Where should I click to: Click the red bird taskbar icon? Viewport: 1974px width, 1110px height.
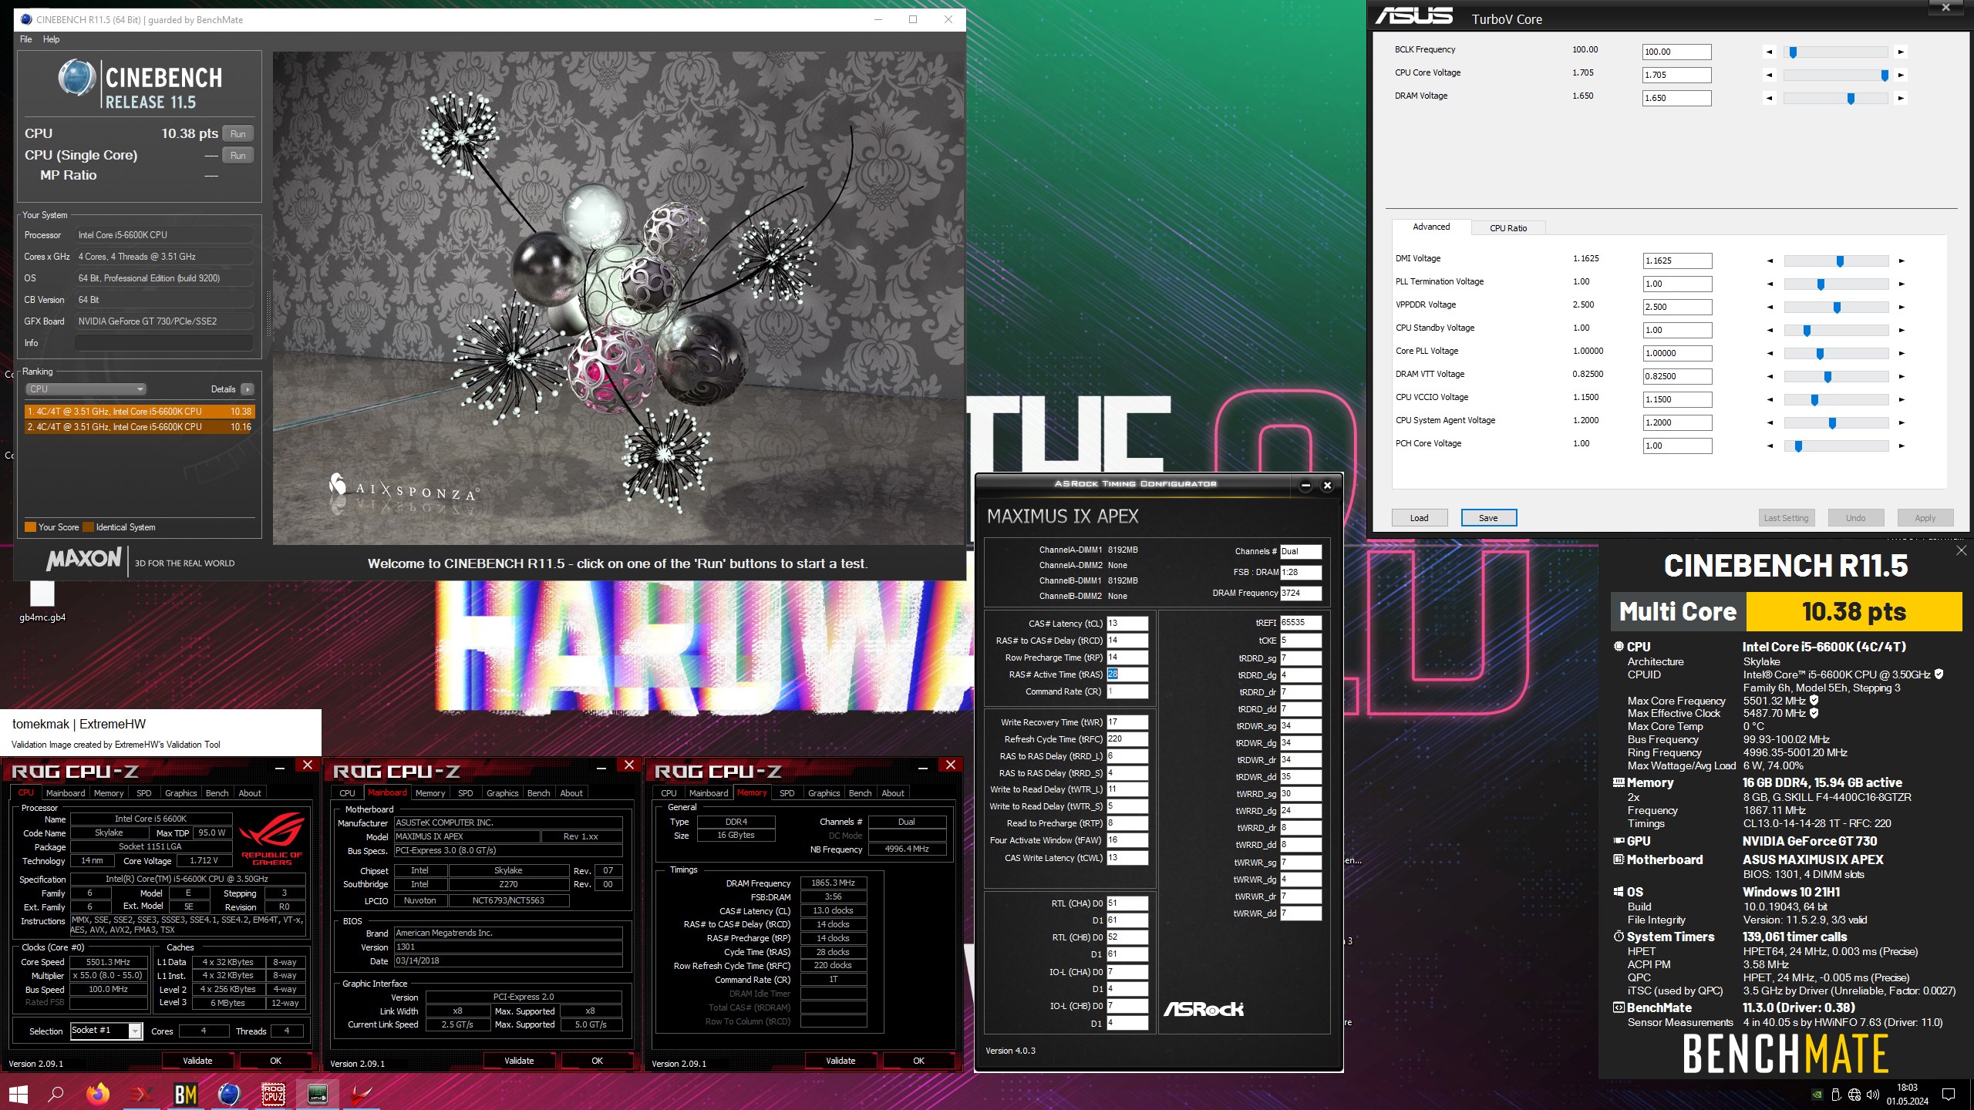tap(361, 1094)
